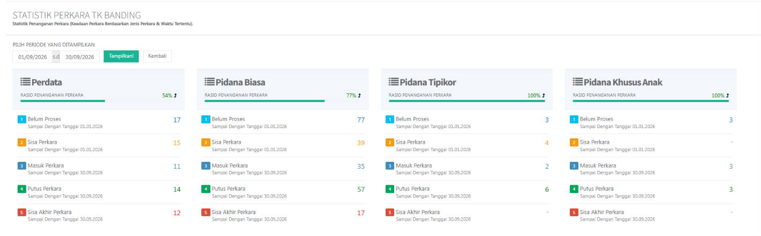Click Pidana Biasa Sisa Akhir value 17
The image size is (761, 236).
(x=361, y=213)
